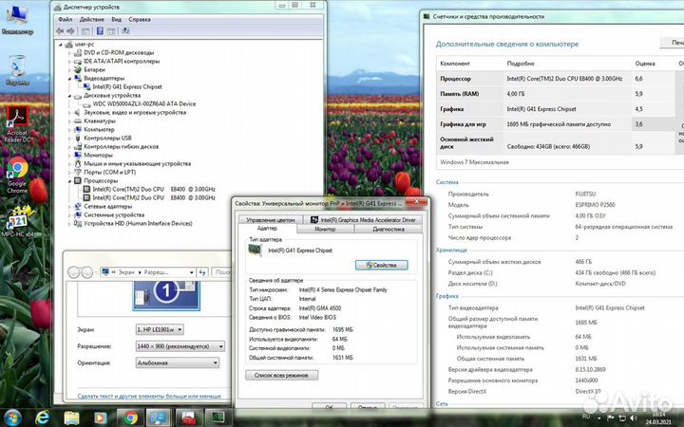
Task: Click the Список всех режимов button
Action: point(281,375)
